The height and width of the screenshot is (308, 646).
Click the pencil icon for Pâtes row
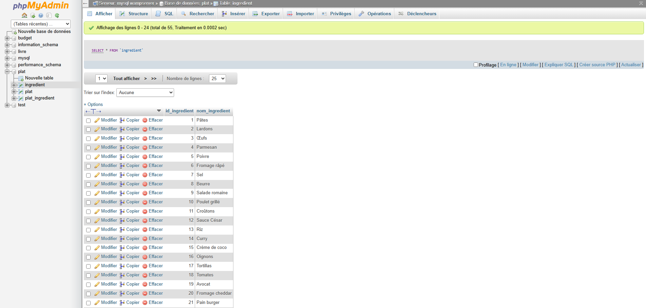pyautogui.click(x=97, y=120)
